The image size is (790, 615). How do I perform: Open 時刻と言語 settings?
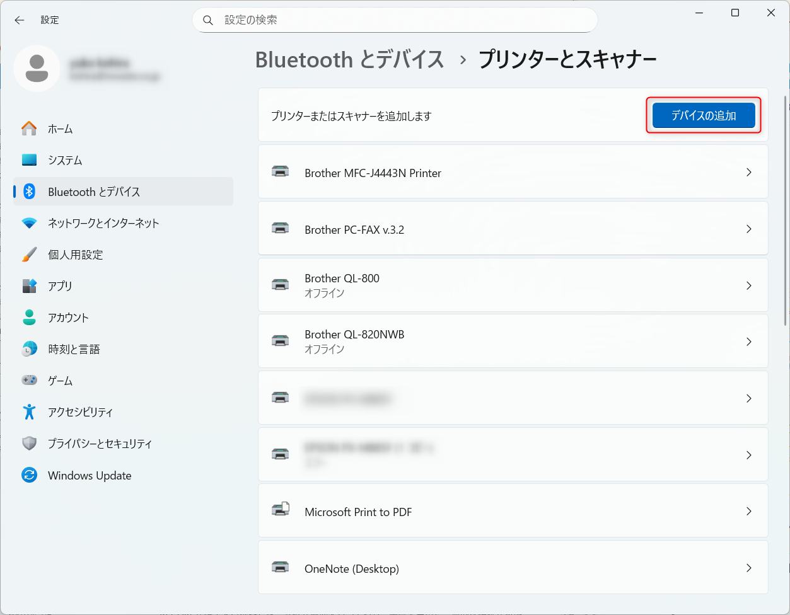[123, 349]
